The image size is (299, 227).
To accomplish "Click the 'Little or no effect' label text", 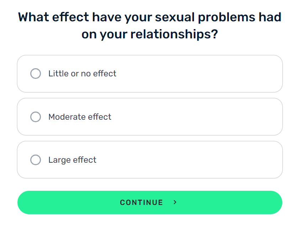I will coord(82,74).
